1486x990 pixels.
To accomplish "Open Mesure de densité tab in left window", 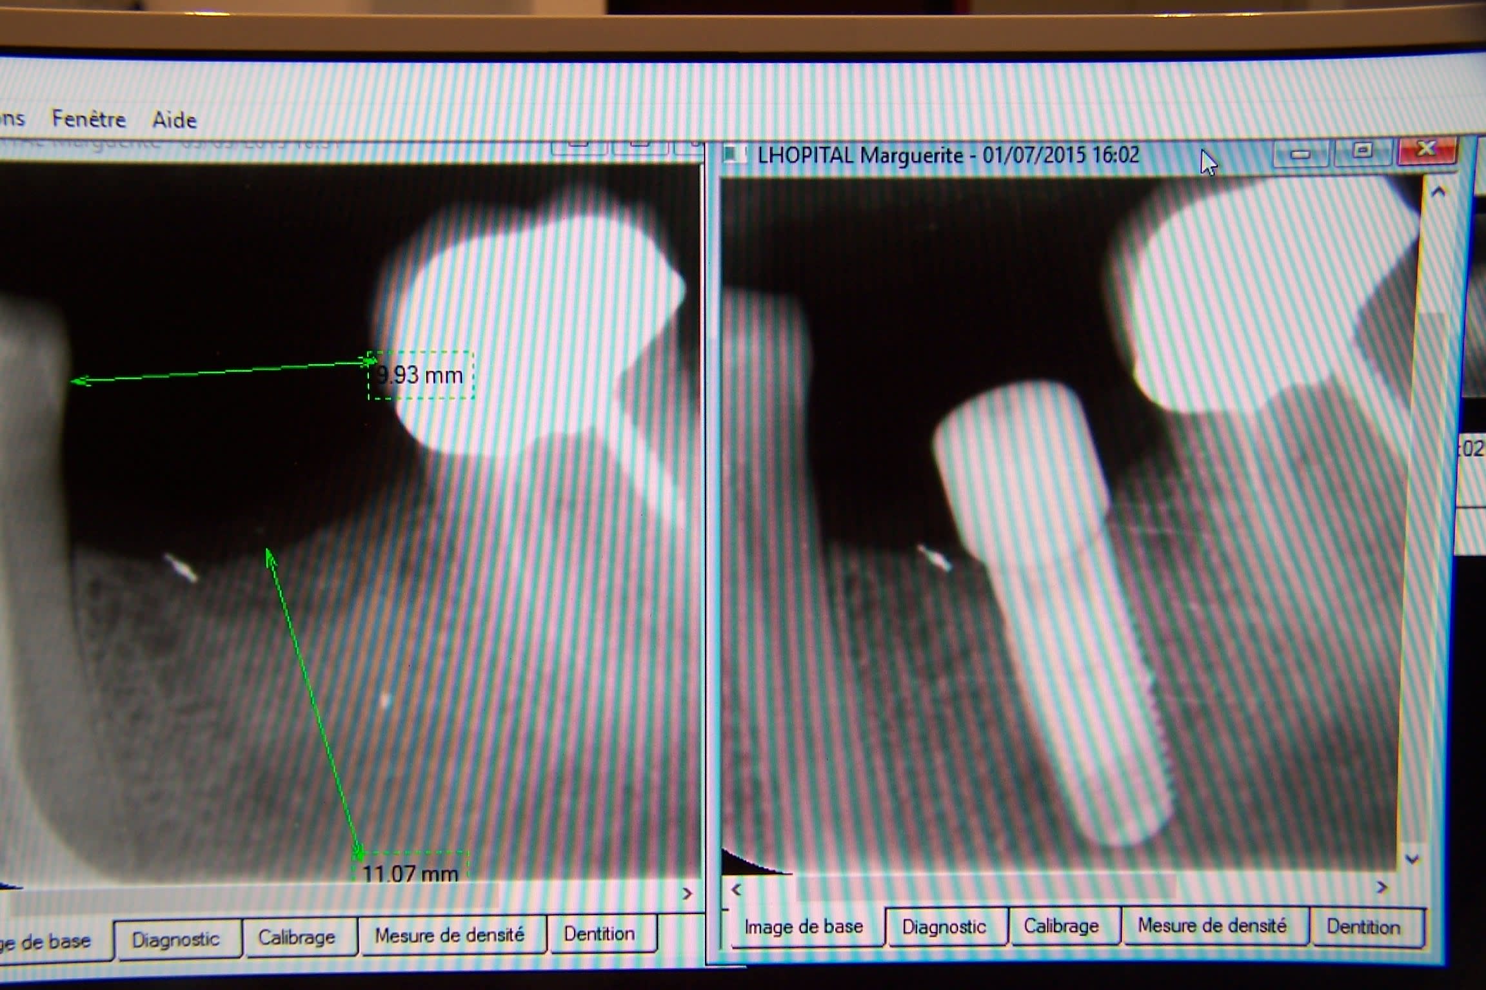I will [450, 935].
